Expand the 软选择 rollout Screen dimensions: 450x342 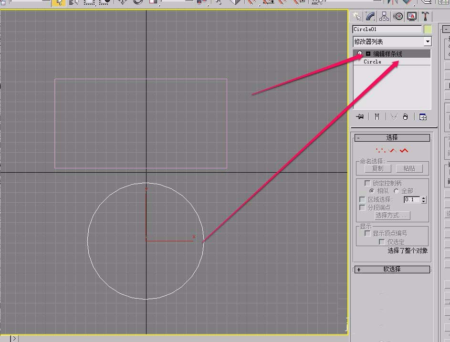[392, 269]
